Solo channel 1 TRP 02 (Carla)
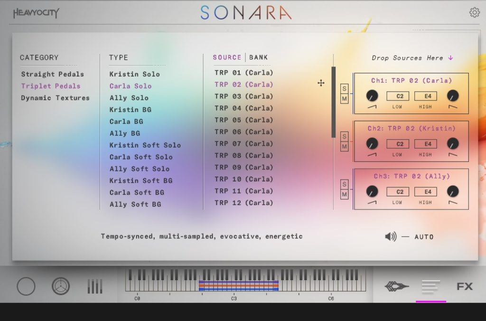The image size is (486, 321). (x=345, y=89)
